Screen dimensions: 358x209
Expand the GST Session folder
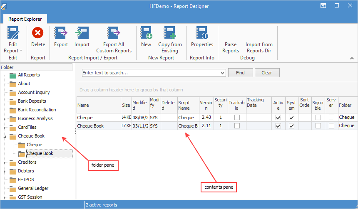coord(5,198)
